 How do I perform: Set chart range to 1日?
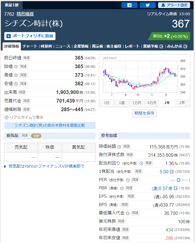pyautogui.click(x=107, y=103)
